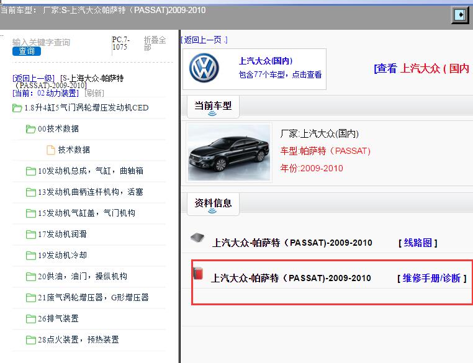Collapse the 00技术数据 folder

(58, 128)
